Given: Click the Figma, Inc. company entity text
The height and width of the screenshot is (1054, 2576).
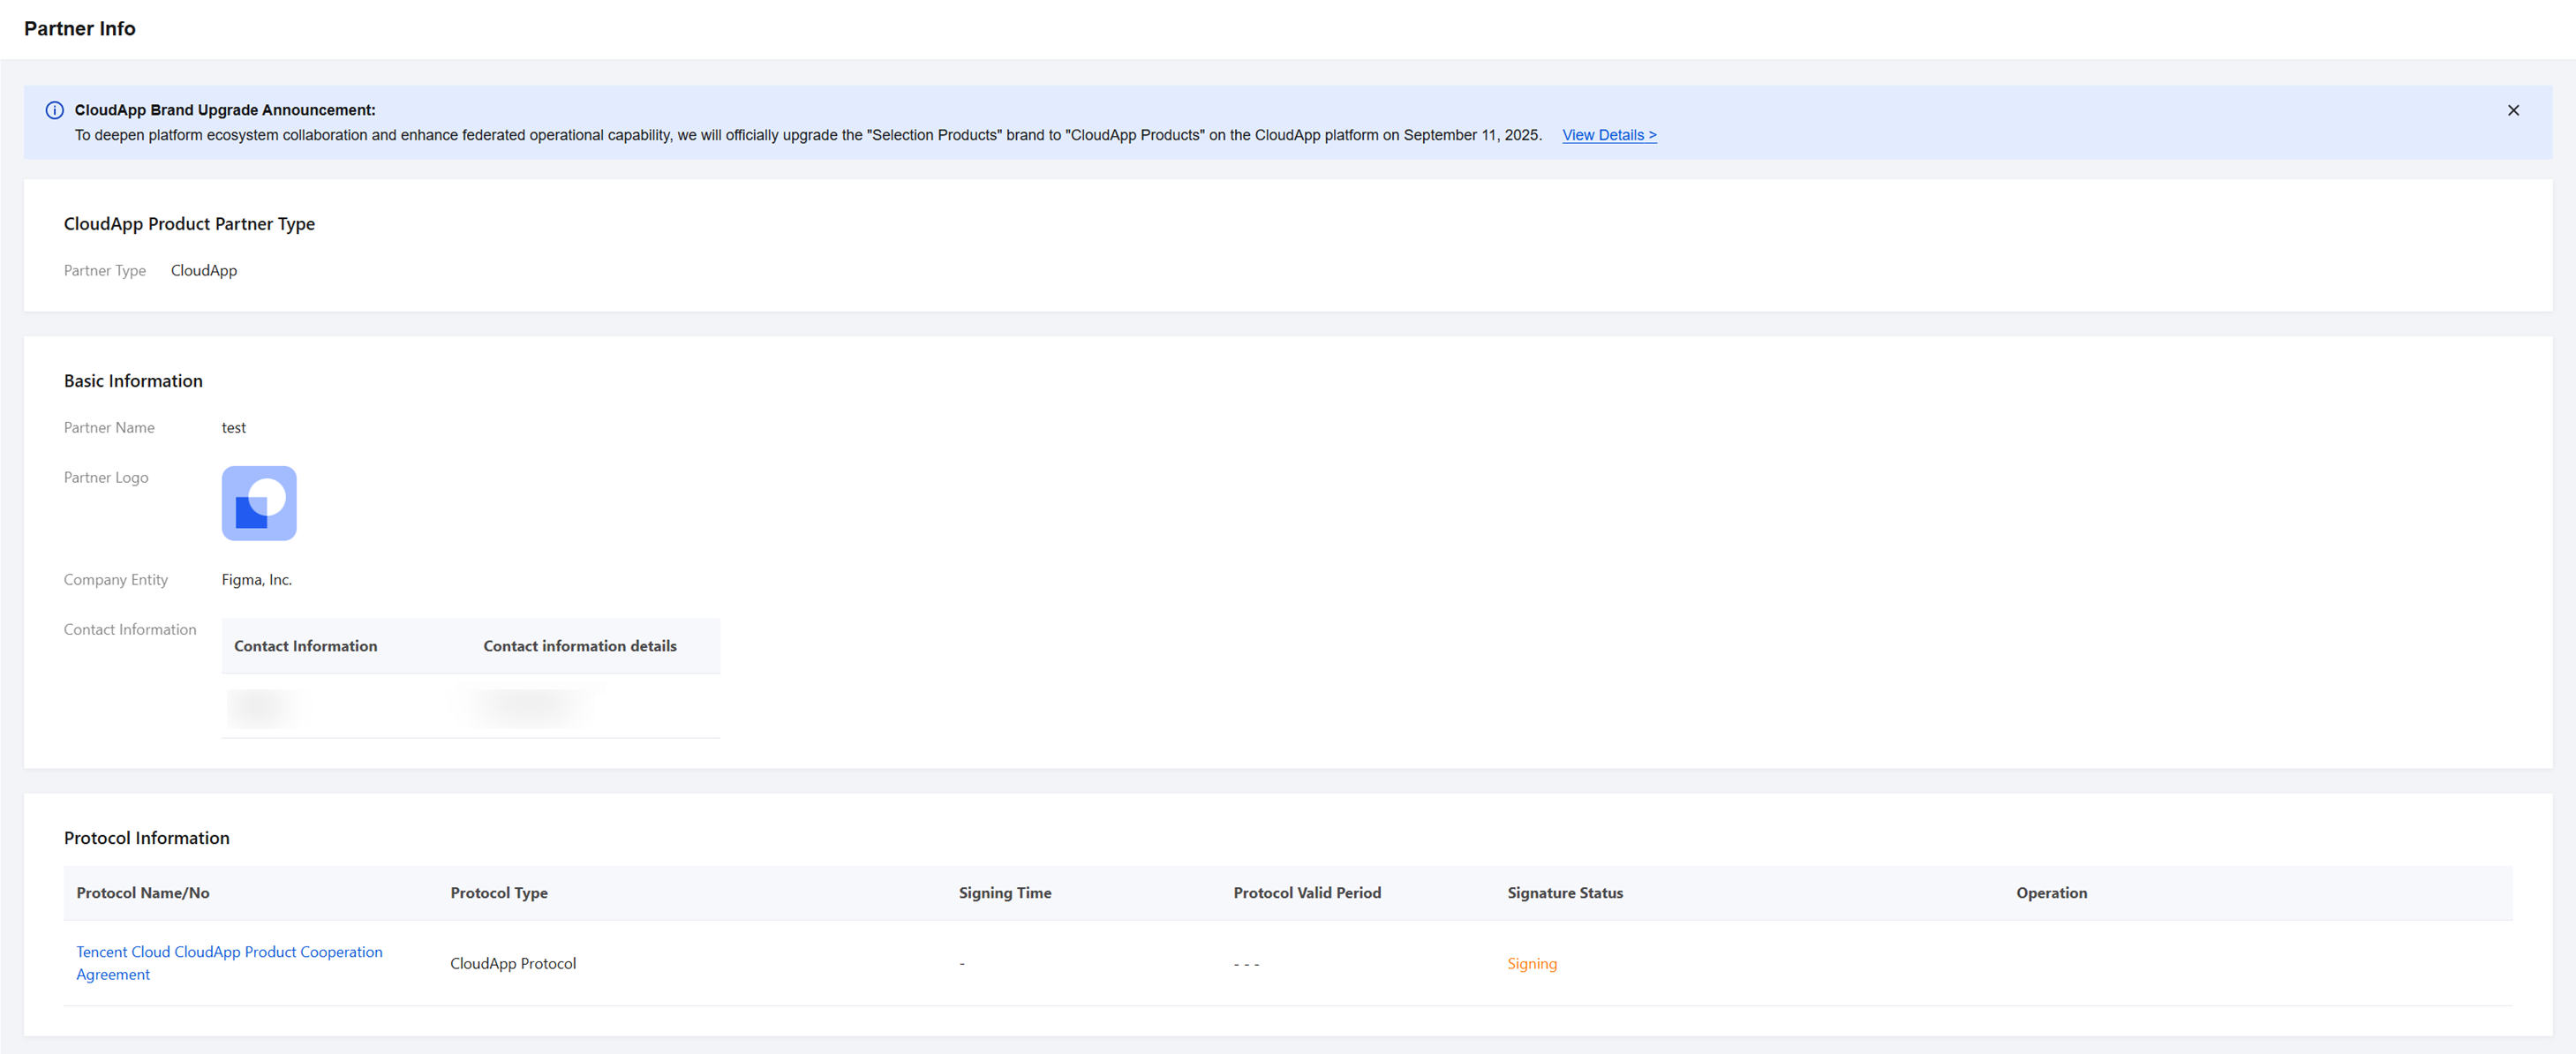Looking at the screenshot, I should click(257, 579).
